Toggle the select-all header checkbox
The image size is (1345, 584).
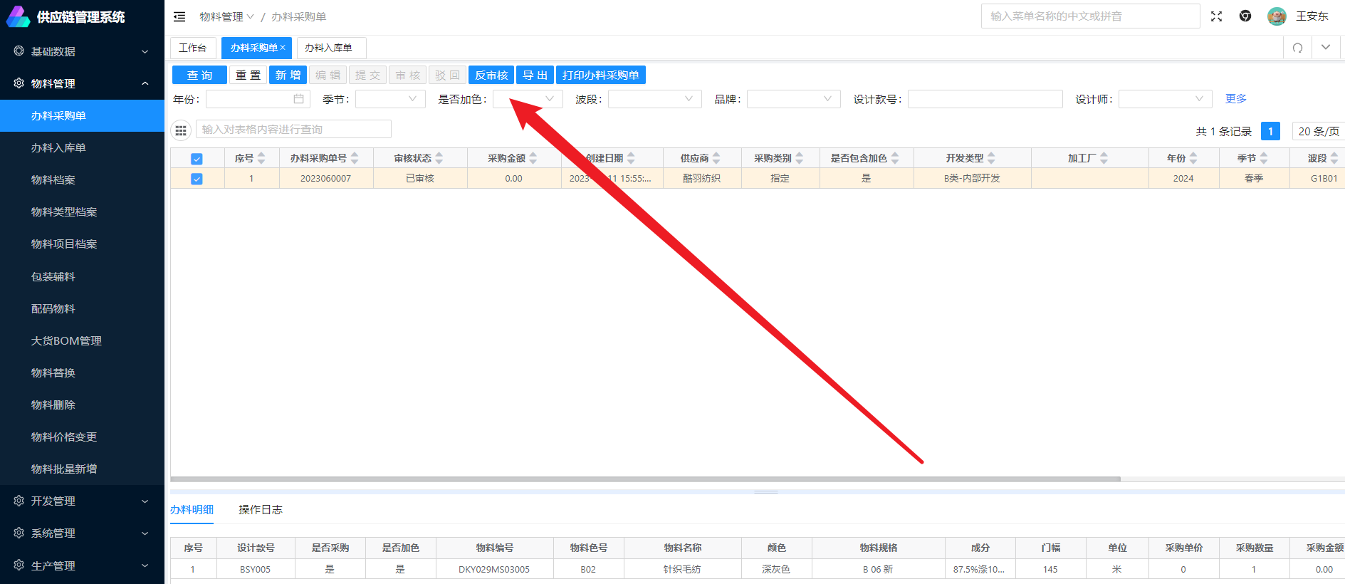(x=197, y=159)
